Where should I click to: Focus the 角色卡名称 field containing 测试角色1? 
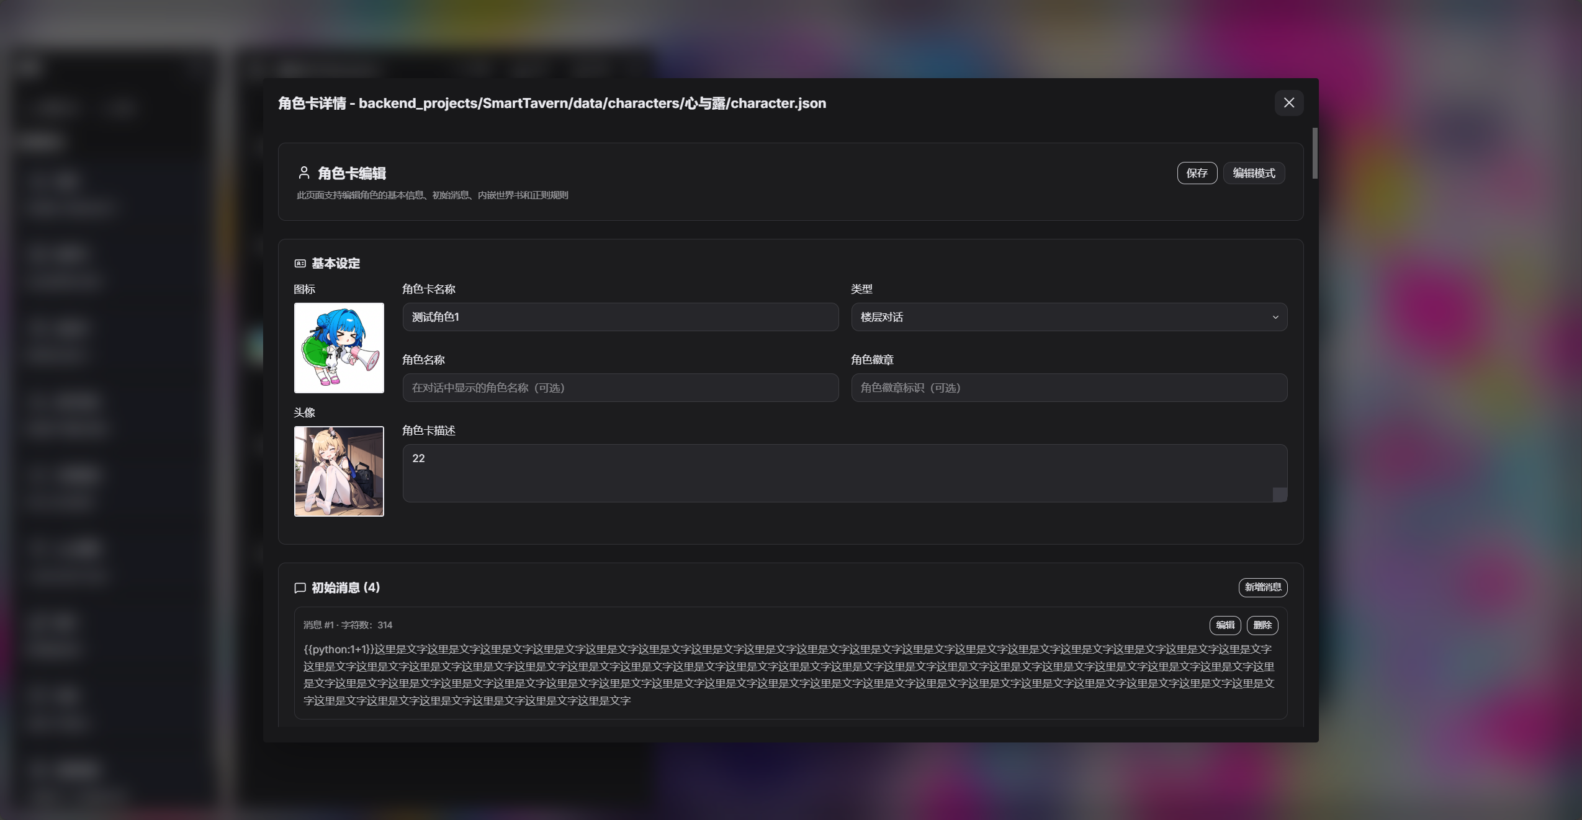click(621, 317)
